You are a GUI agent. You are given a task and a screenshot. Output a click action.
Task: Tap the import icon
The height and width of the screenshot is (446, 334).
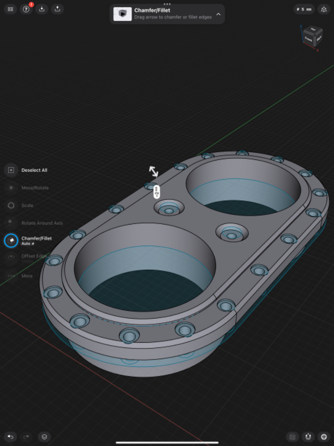click(x=42, y=9)
